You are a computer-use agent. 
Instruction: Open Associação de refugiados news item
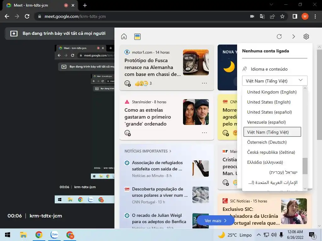[x=157, y=166]
